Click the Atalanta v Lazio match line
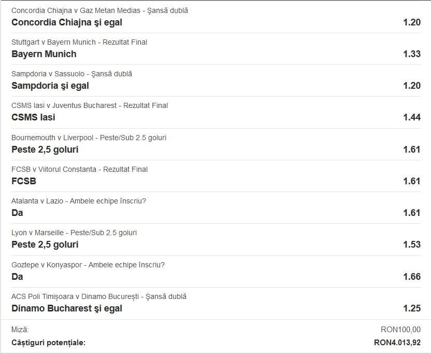Viewport: 431px width, 353px height. pos(82,201)
